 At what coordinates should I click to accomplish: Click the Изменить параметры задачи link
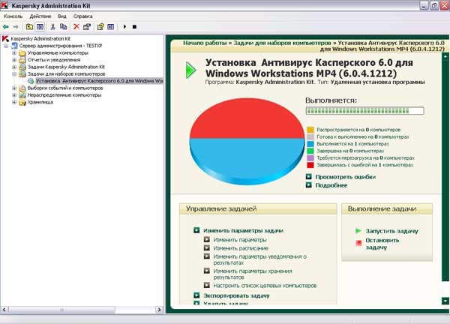click(x=243, y=230)
